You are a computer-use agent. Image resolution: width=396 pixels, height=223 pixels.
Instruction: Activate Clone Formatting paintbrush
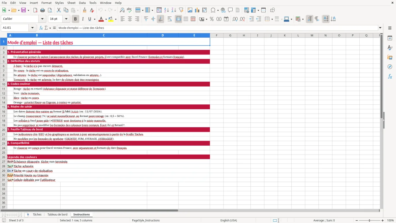(85, 10)
